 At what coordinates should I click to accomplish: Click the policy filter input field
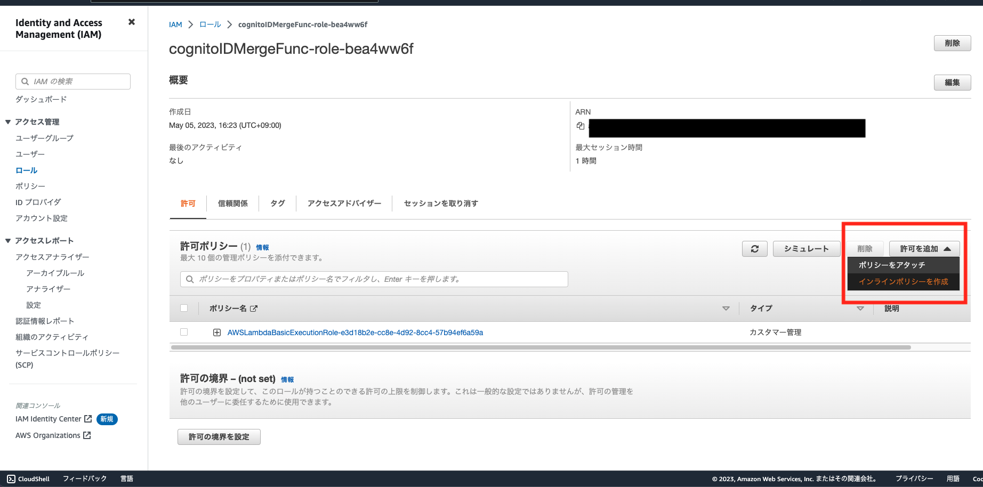click(374, 279)
